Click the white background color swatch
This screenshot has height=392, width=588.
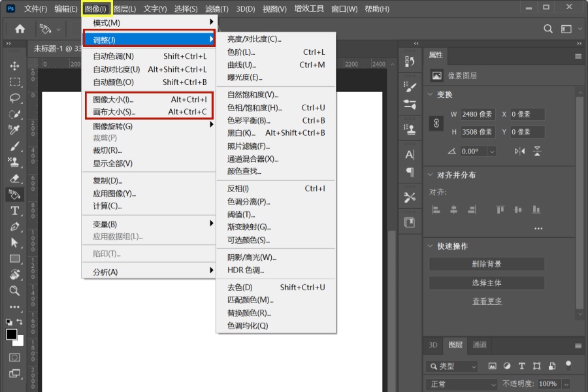point(19,342)
